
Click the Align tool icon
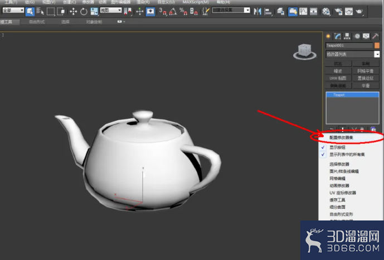268,11
